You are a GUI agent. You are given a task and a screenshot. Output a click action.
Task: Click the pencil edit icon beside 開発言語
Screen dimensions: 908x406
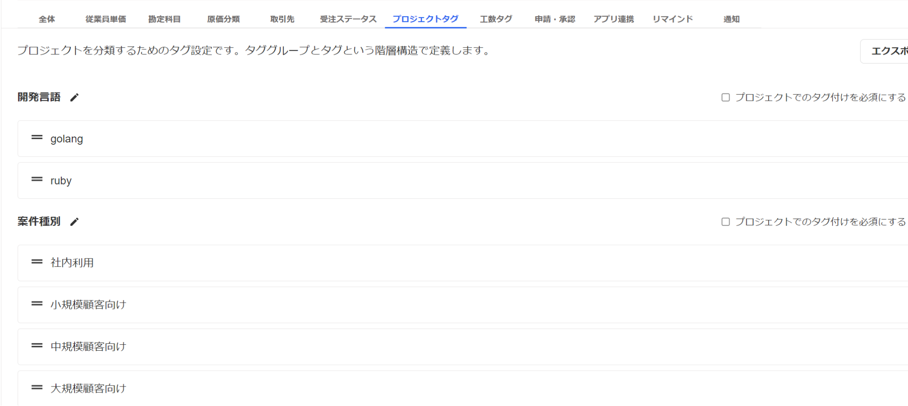pyautogui.click(x=74, y=98)
